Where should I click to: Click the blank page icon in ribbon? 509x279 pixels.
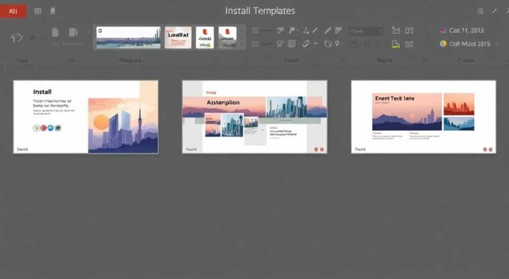click(x=55, y=32)
